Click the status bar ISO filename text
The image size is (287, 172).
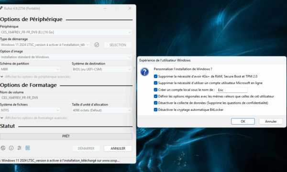(x=60, y=161)
